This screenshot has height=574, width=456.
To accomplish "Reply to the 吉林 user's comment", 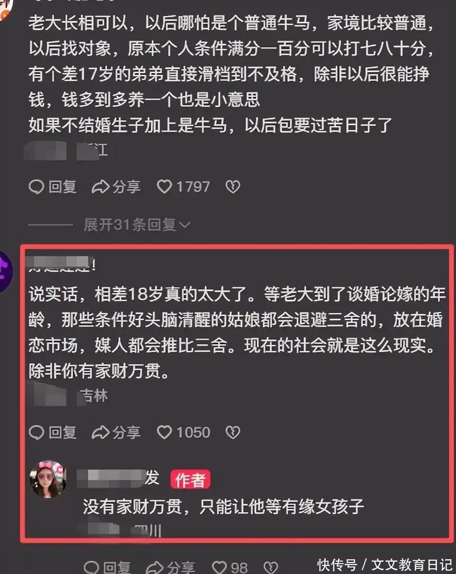I will pos(53,432).
